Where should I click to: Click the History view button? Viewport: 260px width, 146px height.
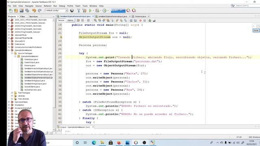(70, 20)
